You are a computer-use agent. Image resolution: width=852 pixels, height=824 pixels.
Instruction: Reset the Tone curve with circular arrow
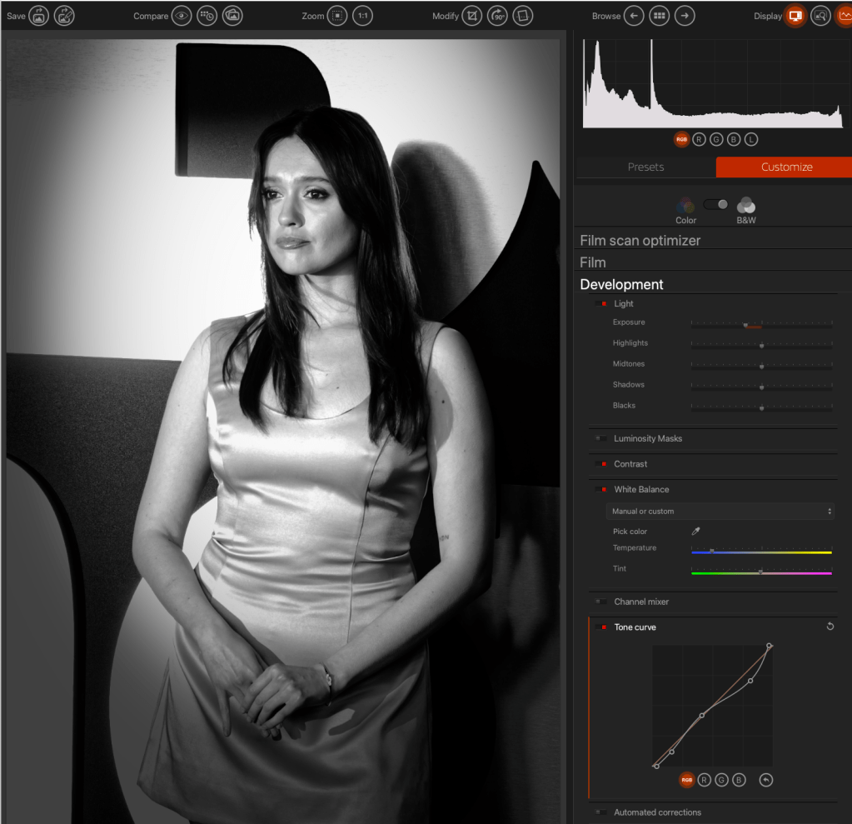point(830,627)
